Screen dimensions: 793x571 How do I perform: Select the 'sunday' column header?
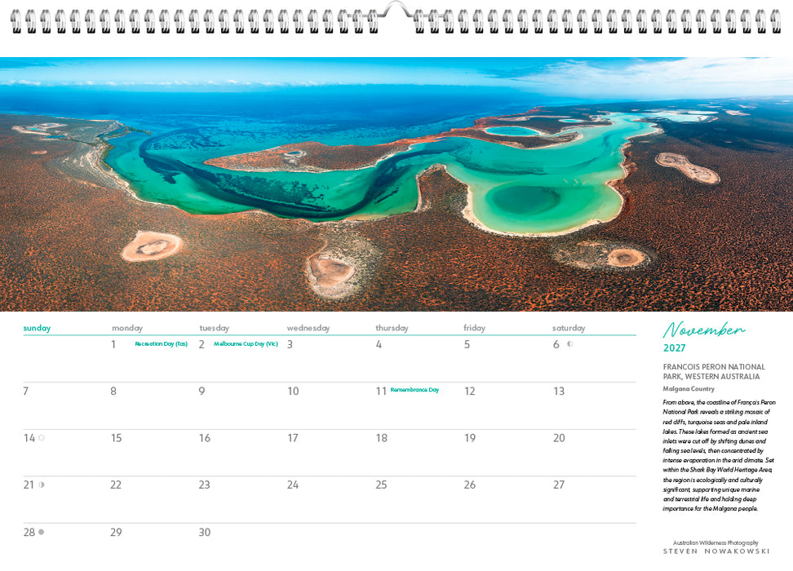click(x=37, y=328)
